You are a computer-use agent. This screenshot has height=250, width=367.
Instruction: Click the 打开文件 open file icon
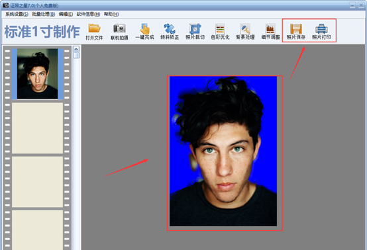point(94,32)
